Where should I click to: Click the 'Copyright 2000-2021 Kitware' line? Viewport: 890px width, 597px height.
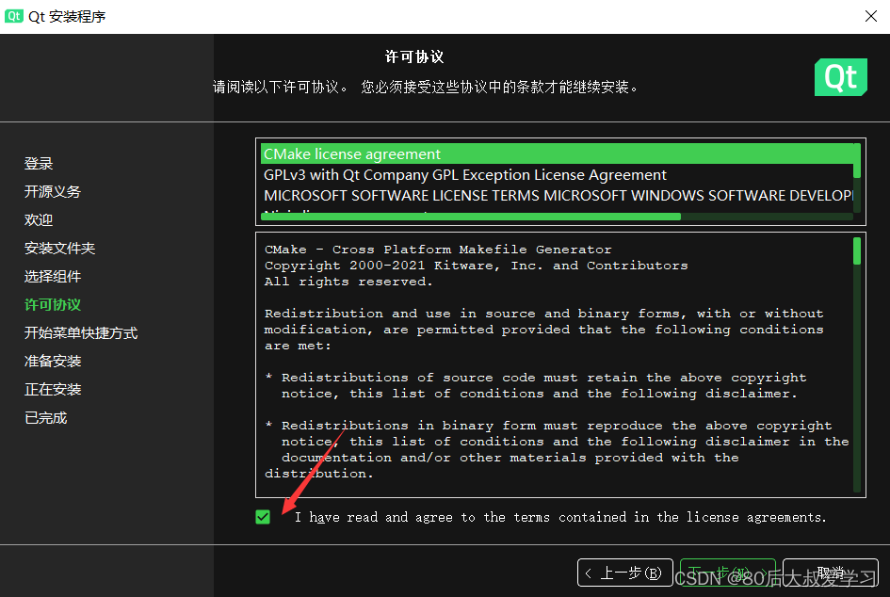pos(476,266)
